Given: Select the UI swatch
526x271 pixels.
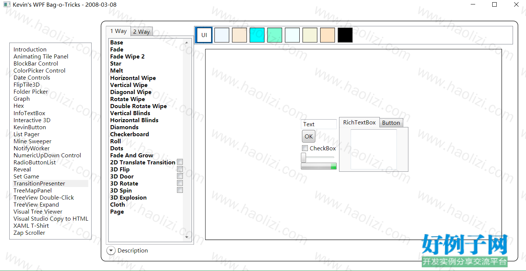Looking at the screenshot, I should pos(204,35).
